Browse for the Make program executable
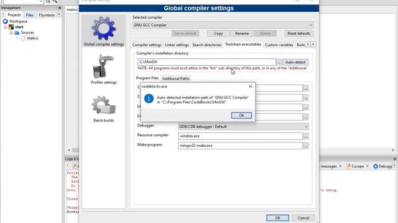 (x=305, y=146)
